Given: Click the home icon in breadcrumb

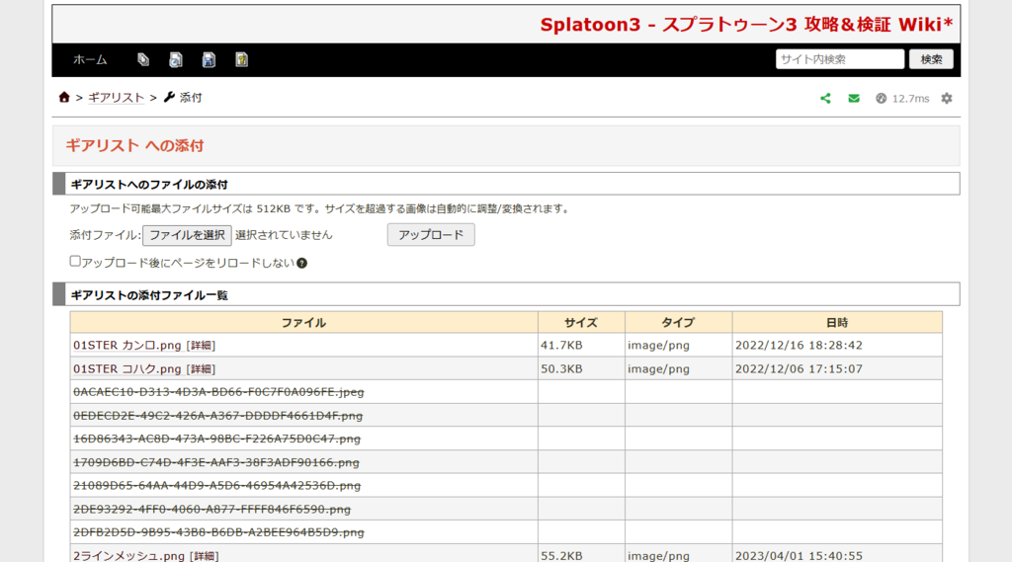Looking at the screenshot, I should click(64, 98).
